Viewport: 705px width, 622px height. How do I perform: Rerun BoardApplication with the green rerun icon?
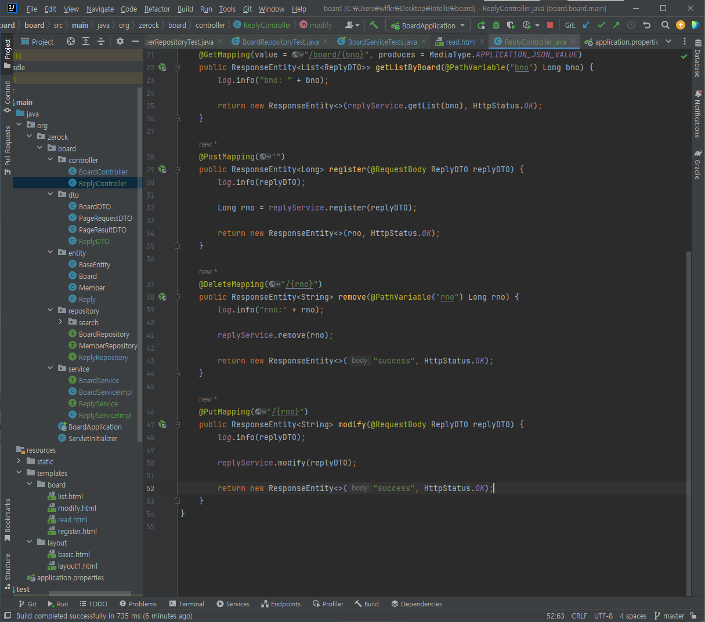[x=481, y=25]
